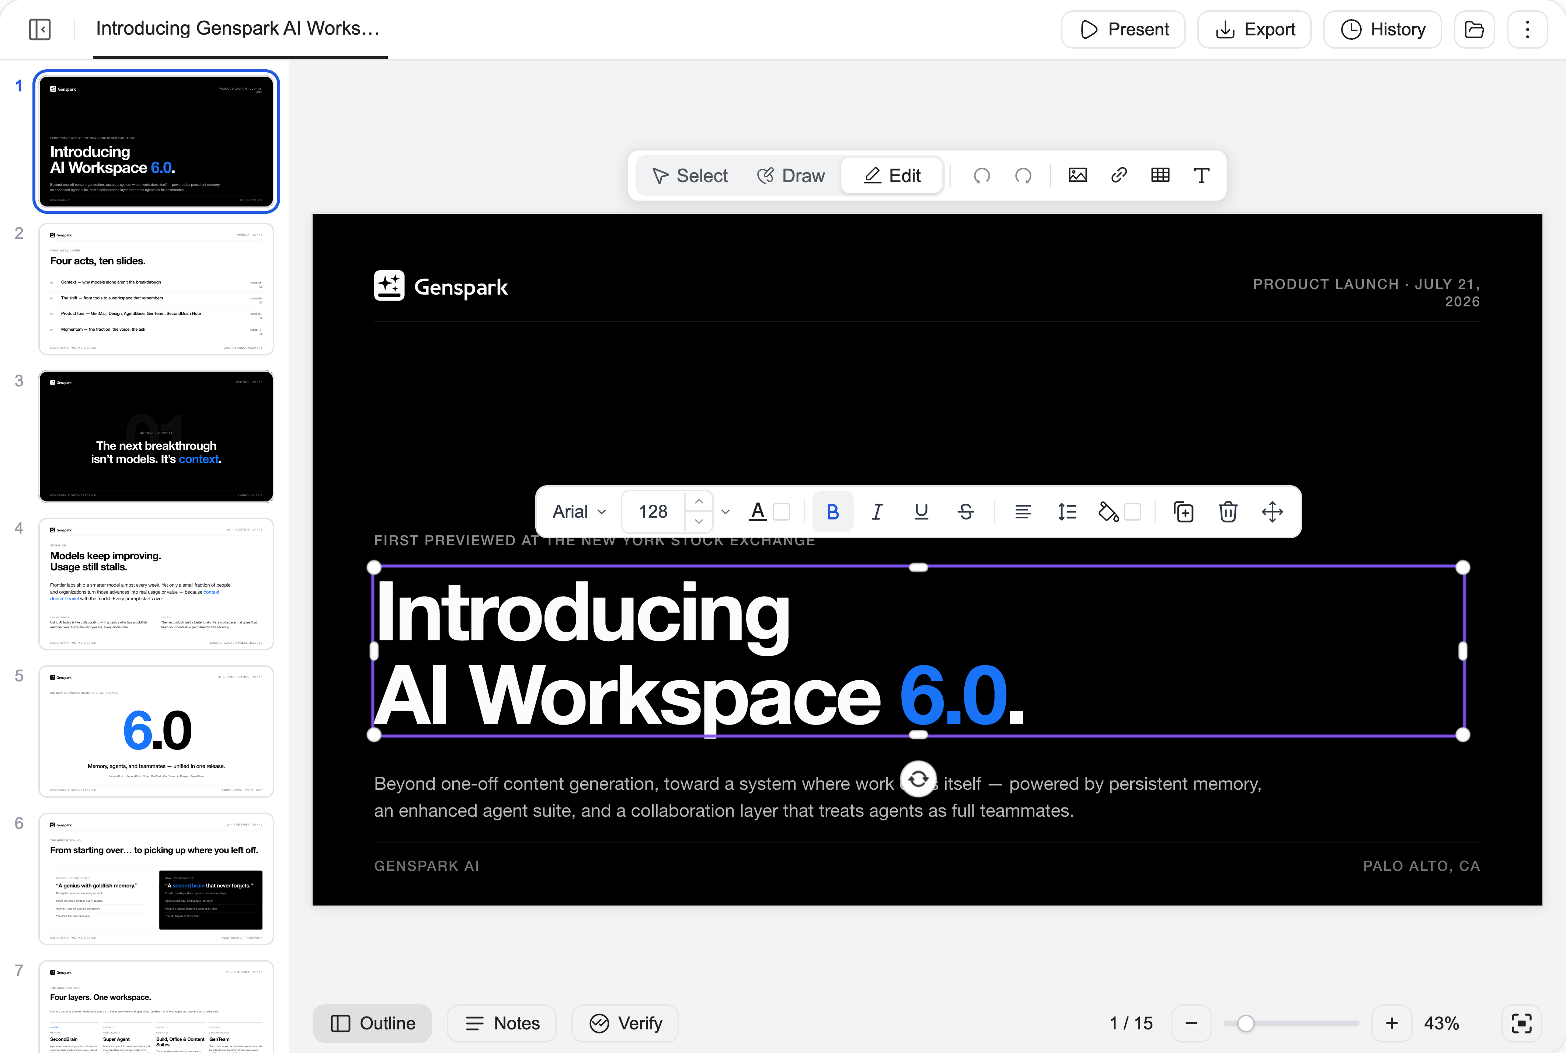Click the fill color swatch
The width and height of the screenshot is (1566, 1053).
point(1132,512)
